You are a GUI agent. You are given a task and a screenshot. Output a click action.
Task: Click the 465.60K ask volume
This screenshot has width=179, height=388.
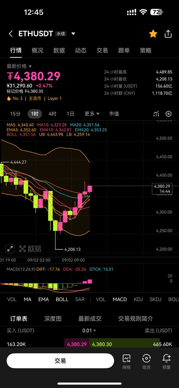click(x=163, y=344)
